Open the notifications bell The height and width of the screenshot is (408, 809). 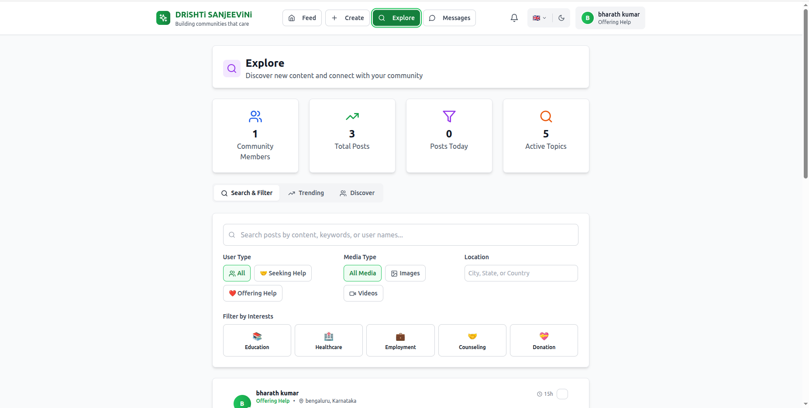pos(514,18)
